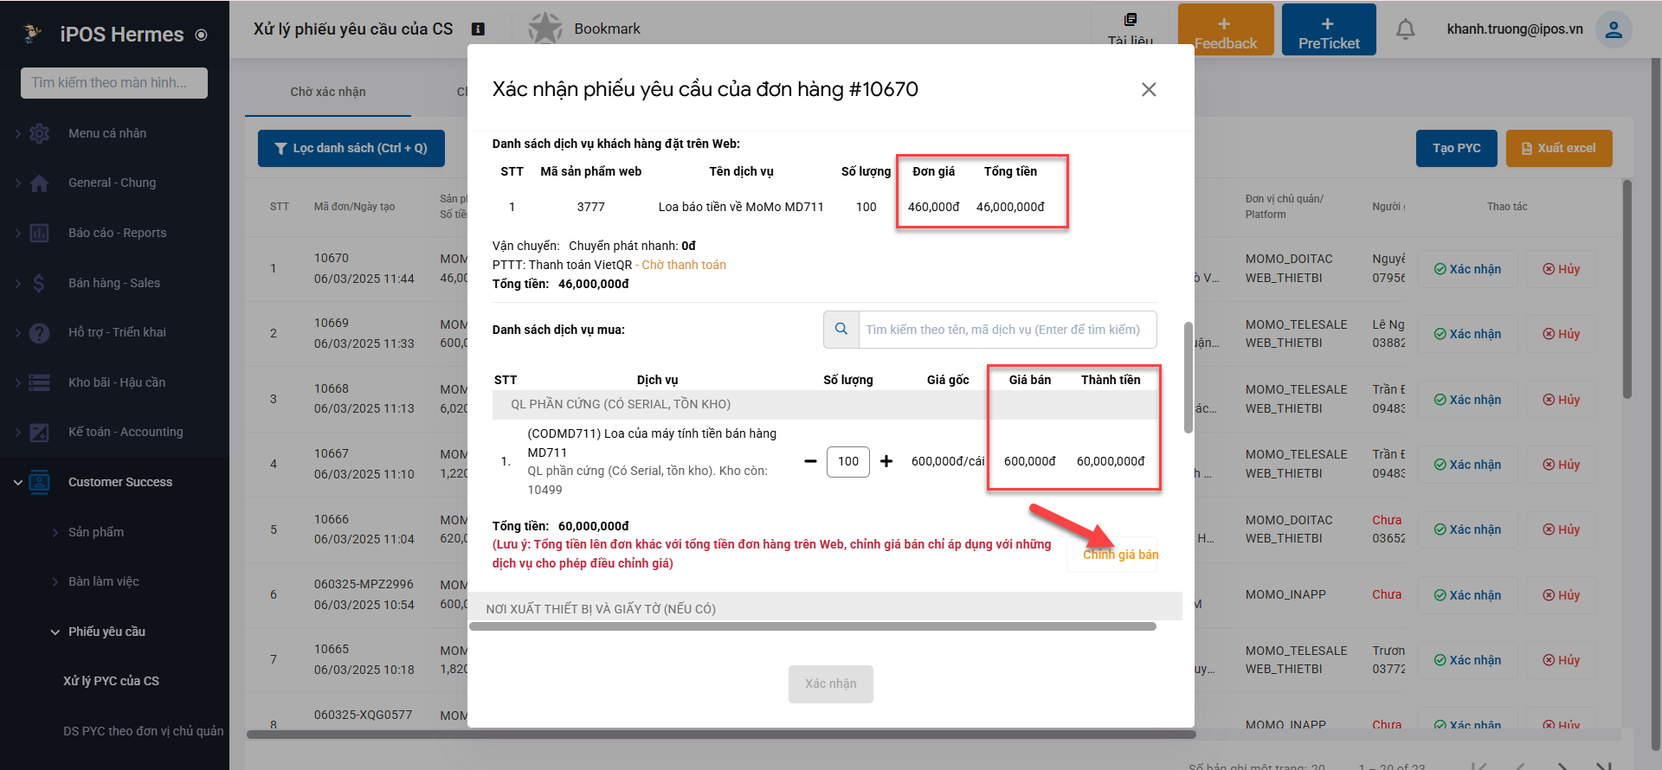This screenshot has height=770, width=1662.
Task: Click the Customer Success sidebar icon
Action: [x=39, y=482]
